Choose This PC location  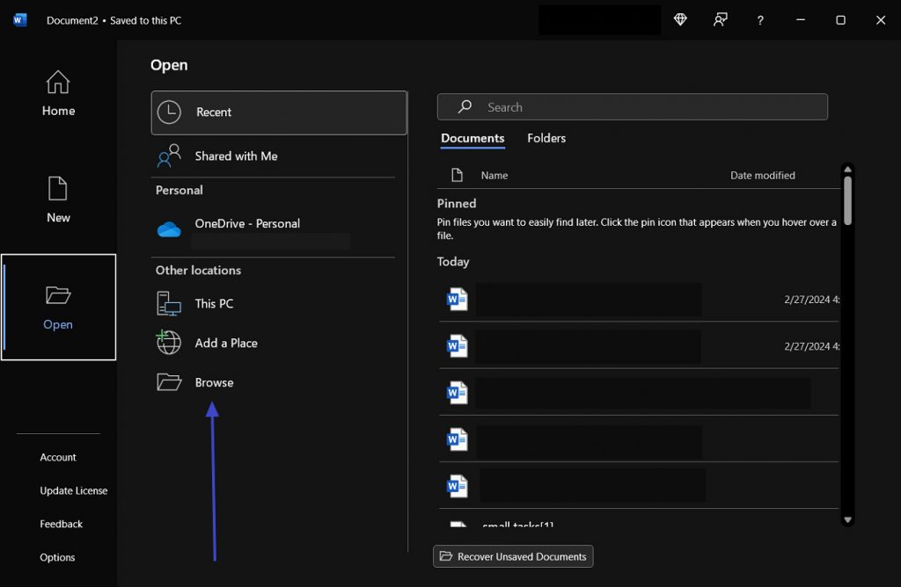[214, 304]
